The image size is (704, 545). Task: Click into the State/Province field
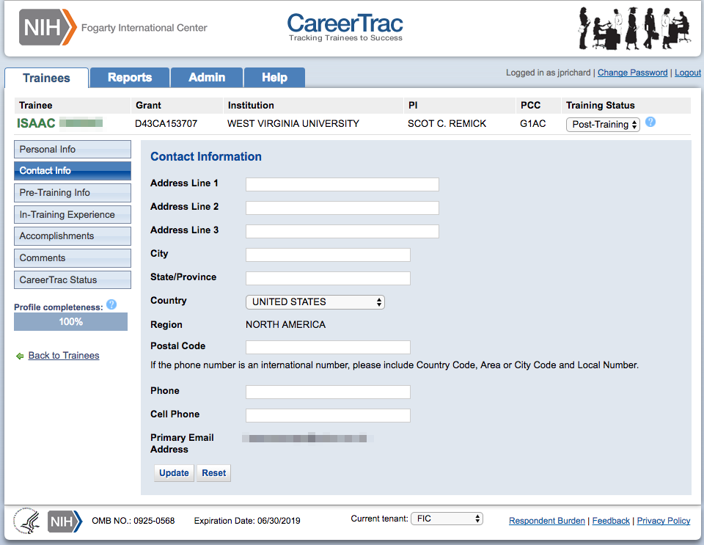328,278
